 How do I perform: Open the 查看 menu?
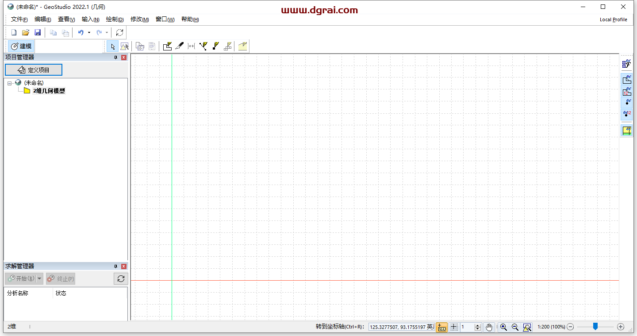point(66,19)
